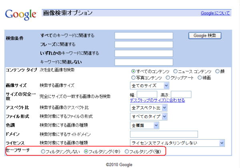
Task: Click the ファイル形式 label
Action: click(x=18, y=116)
